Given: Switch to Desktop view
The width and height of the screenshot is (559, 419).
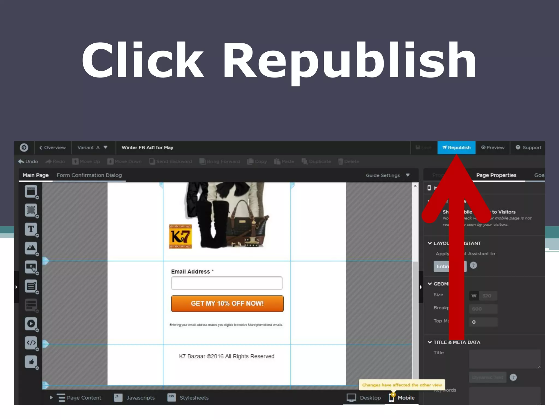Looking at the screenshot, I should (x=364, y=398).
